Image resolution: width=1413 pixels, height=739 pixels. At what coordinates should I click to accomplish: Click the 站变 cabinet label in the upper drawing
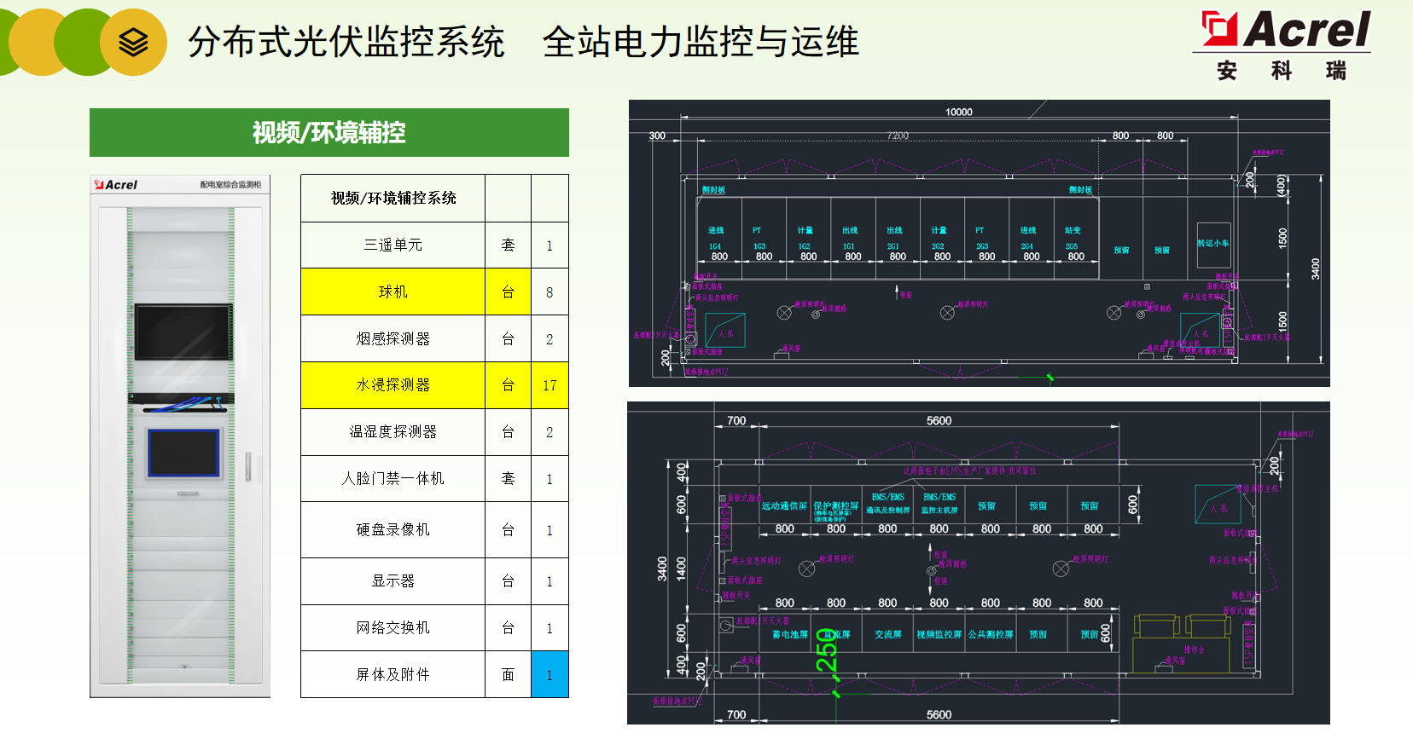click(1073, 231)
